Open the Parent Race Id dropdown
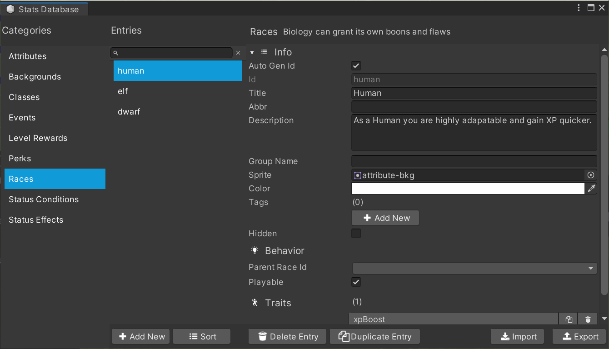The width and height of the screenshot is (609, 349). [474, 268]
